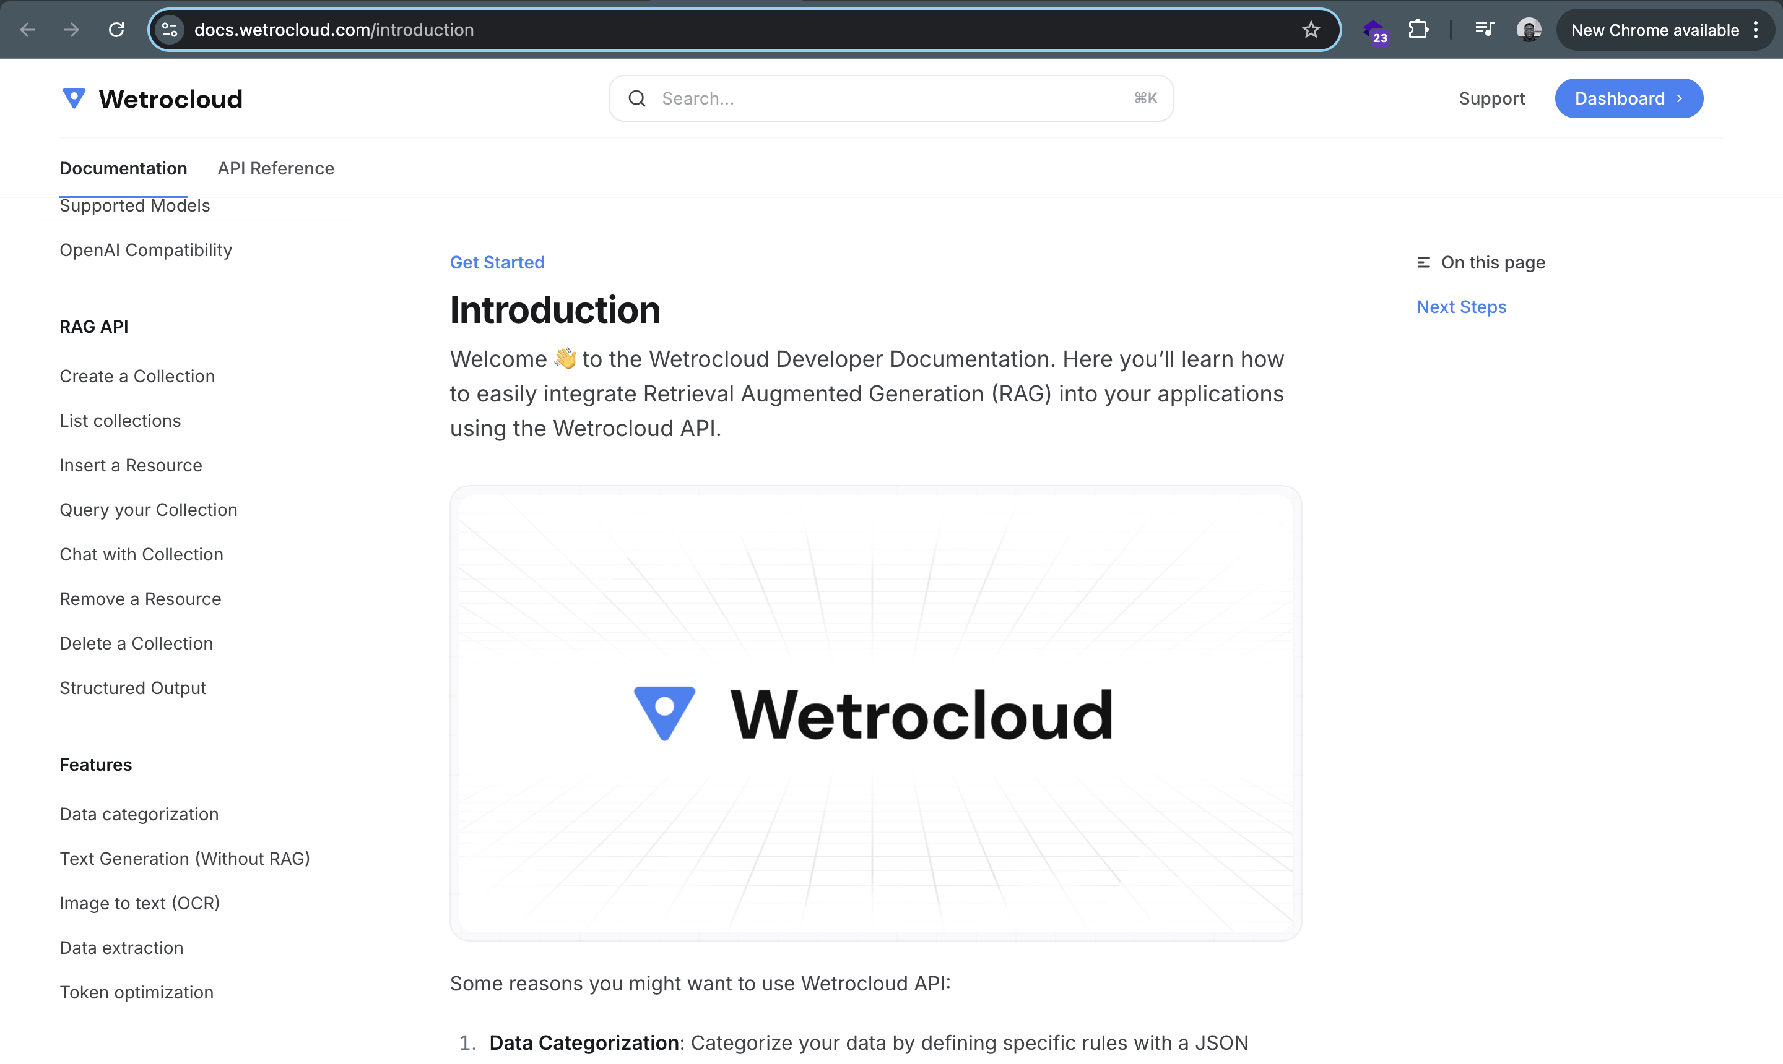This screenshot has height=1064, width=1783.
Task: Click the site information icon in address bar
Action: [170, 30]
